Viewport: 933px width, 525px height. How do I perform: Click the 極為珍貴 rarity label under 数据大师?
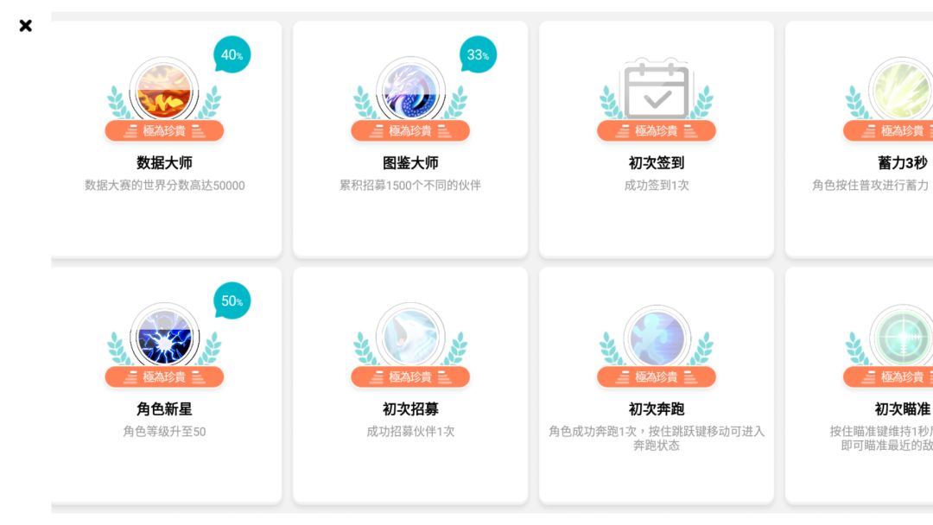[x=164, y=130]
